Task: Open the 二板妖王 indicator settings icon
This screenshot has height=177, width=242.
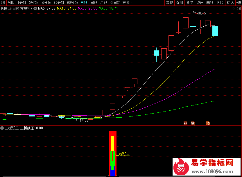Action: tap(2, 128)
